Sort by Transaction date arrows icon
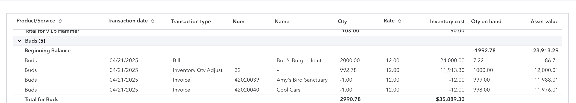The height and width of the screenshot is (103, 576). [x=153, y=21]
